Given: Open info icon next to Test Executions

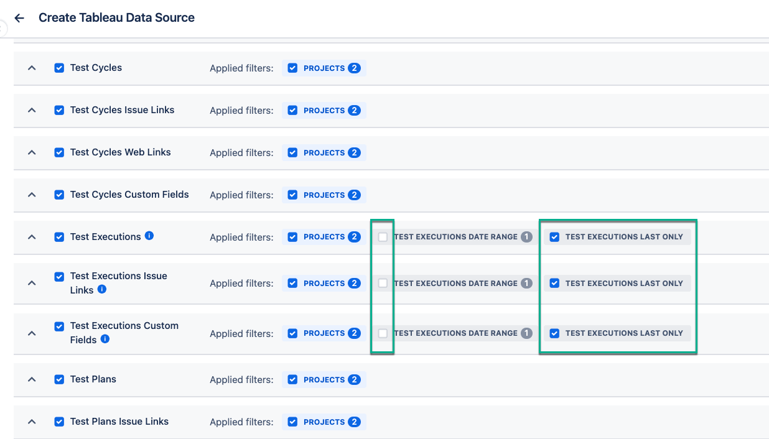Looking at the screenshot, I should click(149, 236).
